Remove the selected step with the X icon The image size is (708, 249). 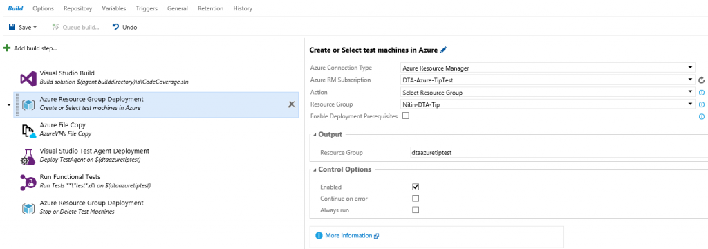[292, 104]
